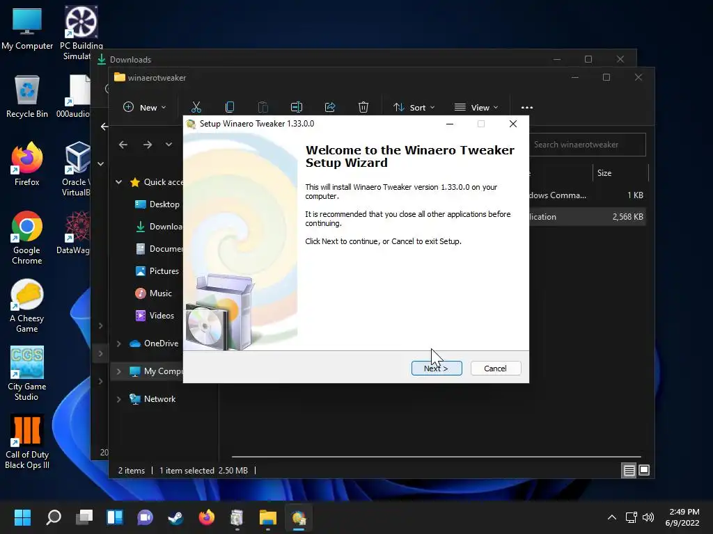Image resolution: width=713 pixels, height=534 pixels.
Task: Open taskbar Search
Action: (x=54, y=517)
